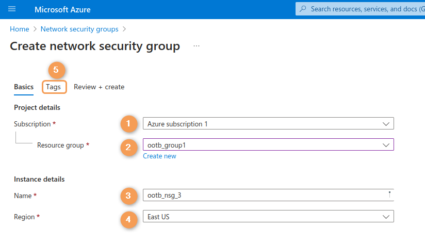The width and height of the screenshot is (425, 243).
Task: Expand the Subscription dropdown
Action: point(268,124)
